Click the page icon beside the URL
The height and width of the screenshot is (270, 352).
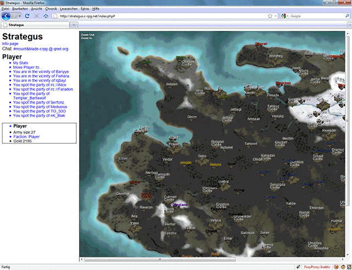[55, 16]
